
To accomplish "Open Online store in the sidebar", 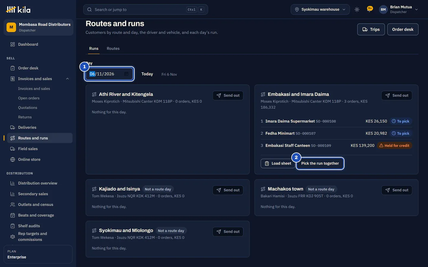I will (x=40, y=159).
